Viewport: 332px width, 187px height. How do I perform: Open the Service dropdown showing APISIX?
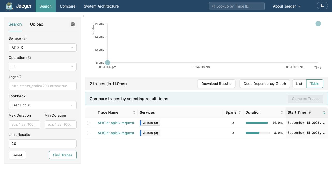tap(43, 48)
